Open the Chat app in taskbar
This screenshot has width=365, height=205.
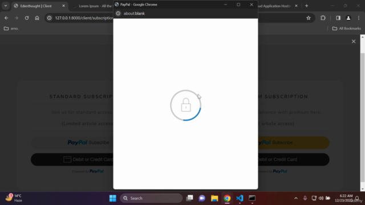coord(202,198)
